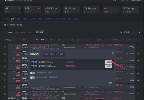
Task: Clear the XFX filter with the X
Action: click(51, 40)
